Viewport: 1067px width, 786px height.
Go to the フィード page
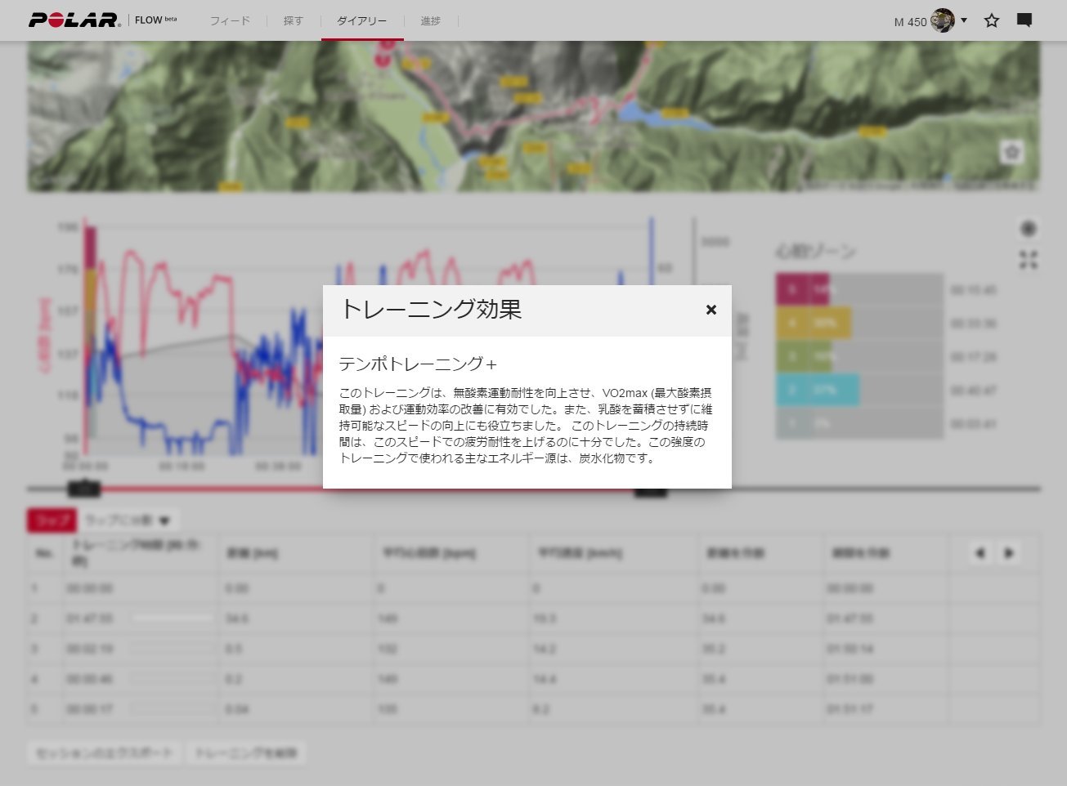[x=230, y=20]
